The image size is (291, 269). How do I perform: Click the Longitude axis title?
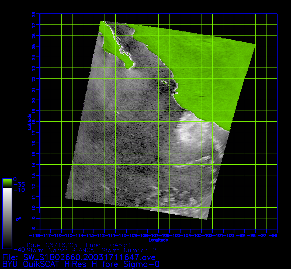pos(158,240)
